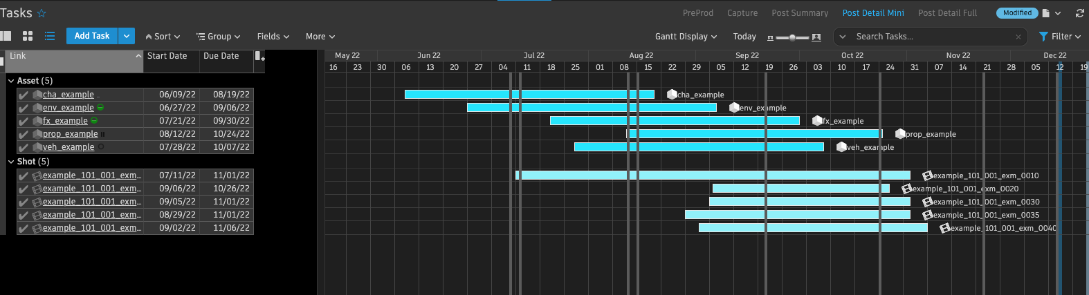This screenshot has width=1089, height=295.
Task: Jump to Today in the Gantt chart
Action: point(744,37)
